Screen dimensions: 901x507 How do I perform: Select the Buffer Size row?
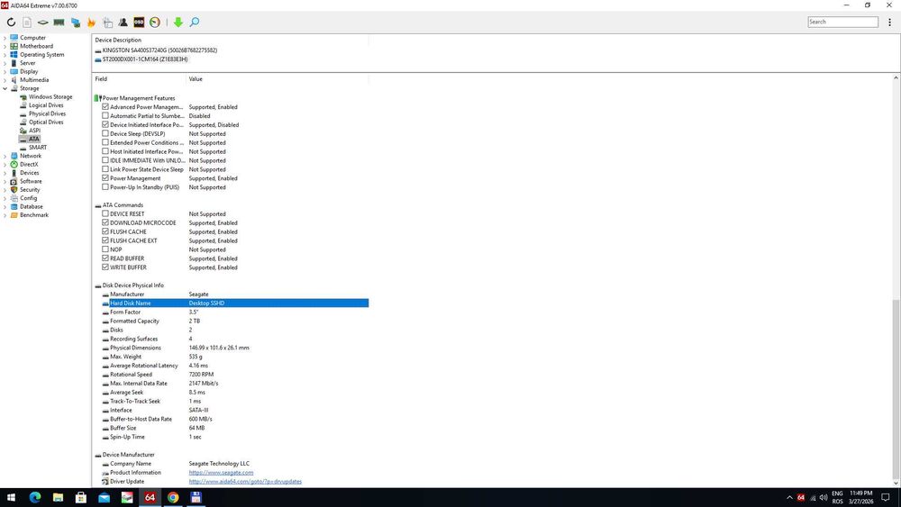[x=235, y=428]
